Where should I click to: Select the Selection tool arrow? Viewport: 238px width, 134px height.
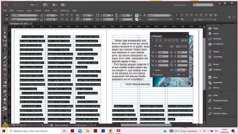point(5,29)
